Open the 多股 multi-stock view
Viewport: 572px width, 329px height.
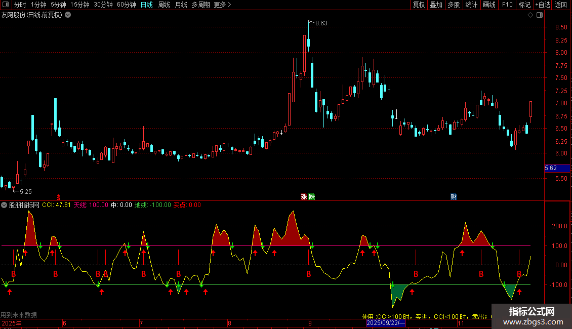(454, 5)
